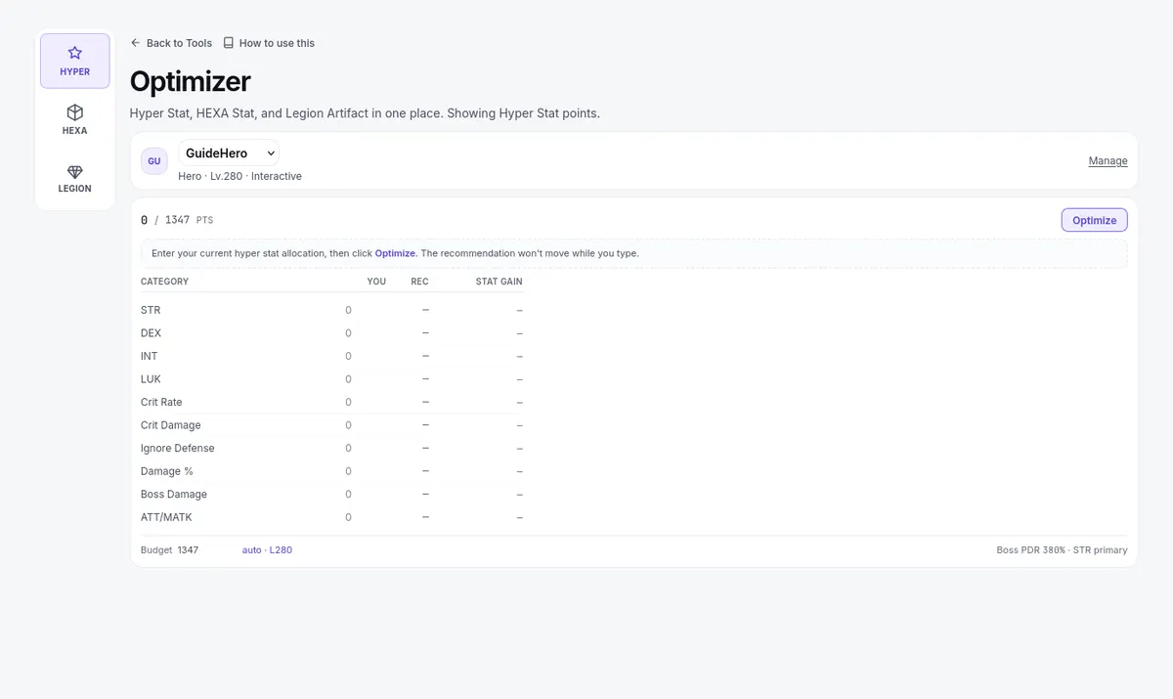
Task: Select the HYPER star icon
Action: coord(75,53)
